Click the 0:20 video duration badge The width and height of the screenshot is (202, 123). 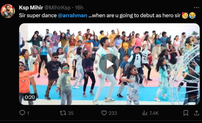30,97
